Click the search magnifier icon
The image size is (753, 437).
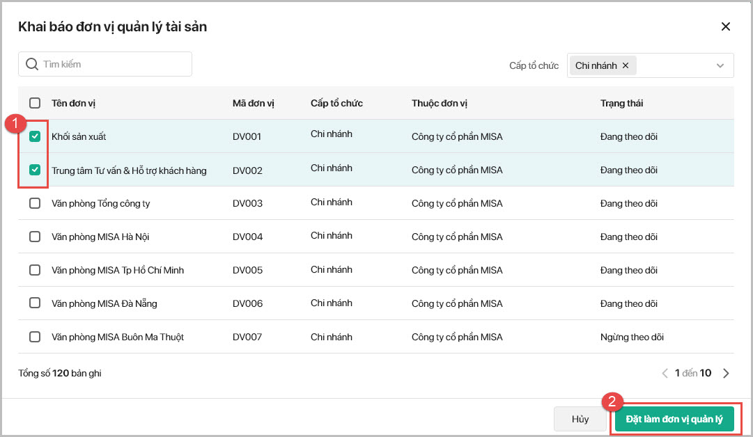[x=31, y=64]
